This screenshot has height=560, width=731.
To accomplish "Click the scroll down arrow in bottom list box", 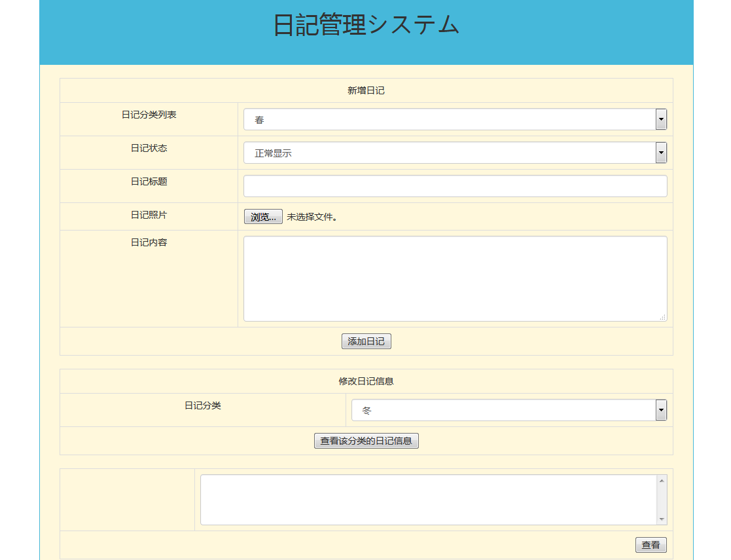I will (662, 519).
